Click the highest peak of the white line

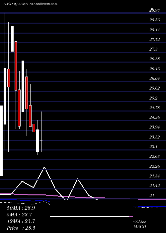(44, 167)
